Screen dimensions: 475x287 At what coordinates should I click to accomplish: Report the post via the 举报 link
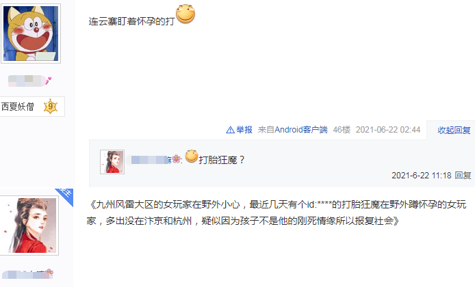click(x=244, y=130)
